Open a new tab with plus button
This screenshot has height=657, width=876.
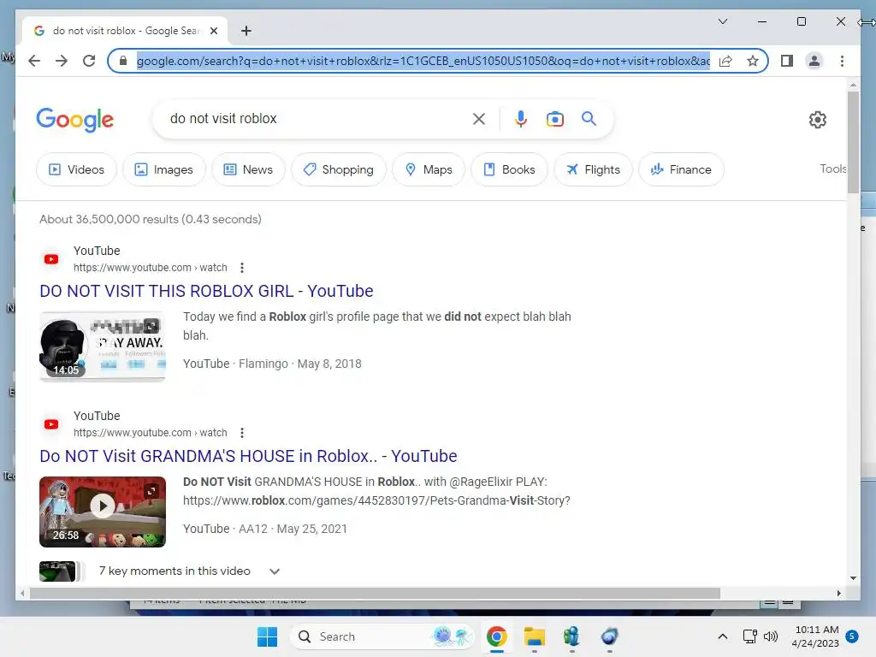[246, 31]
